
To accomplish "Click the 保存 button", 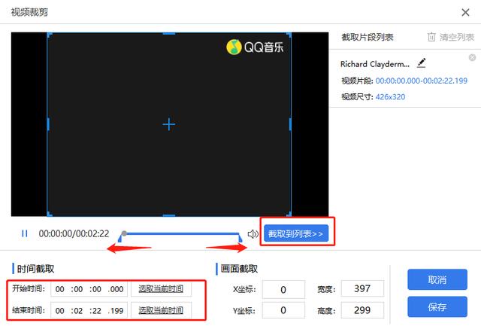I will click(437, 306).
